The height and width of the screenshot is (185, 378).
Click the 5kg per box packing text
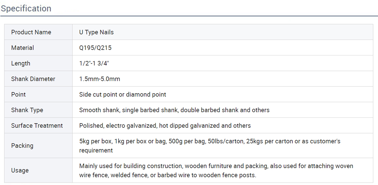210,141
